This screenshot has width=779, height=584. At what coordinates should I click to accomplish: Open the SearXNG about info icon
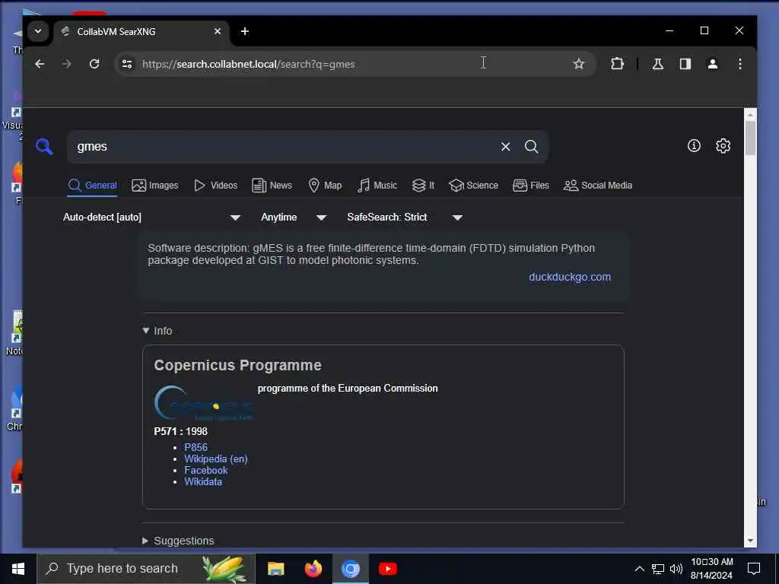point(694,145)
